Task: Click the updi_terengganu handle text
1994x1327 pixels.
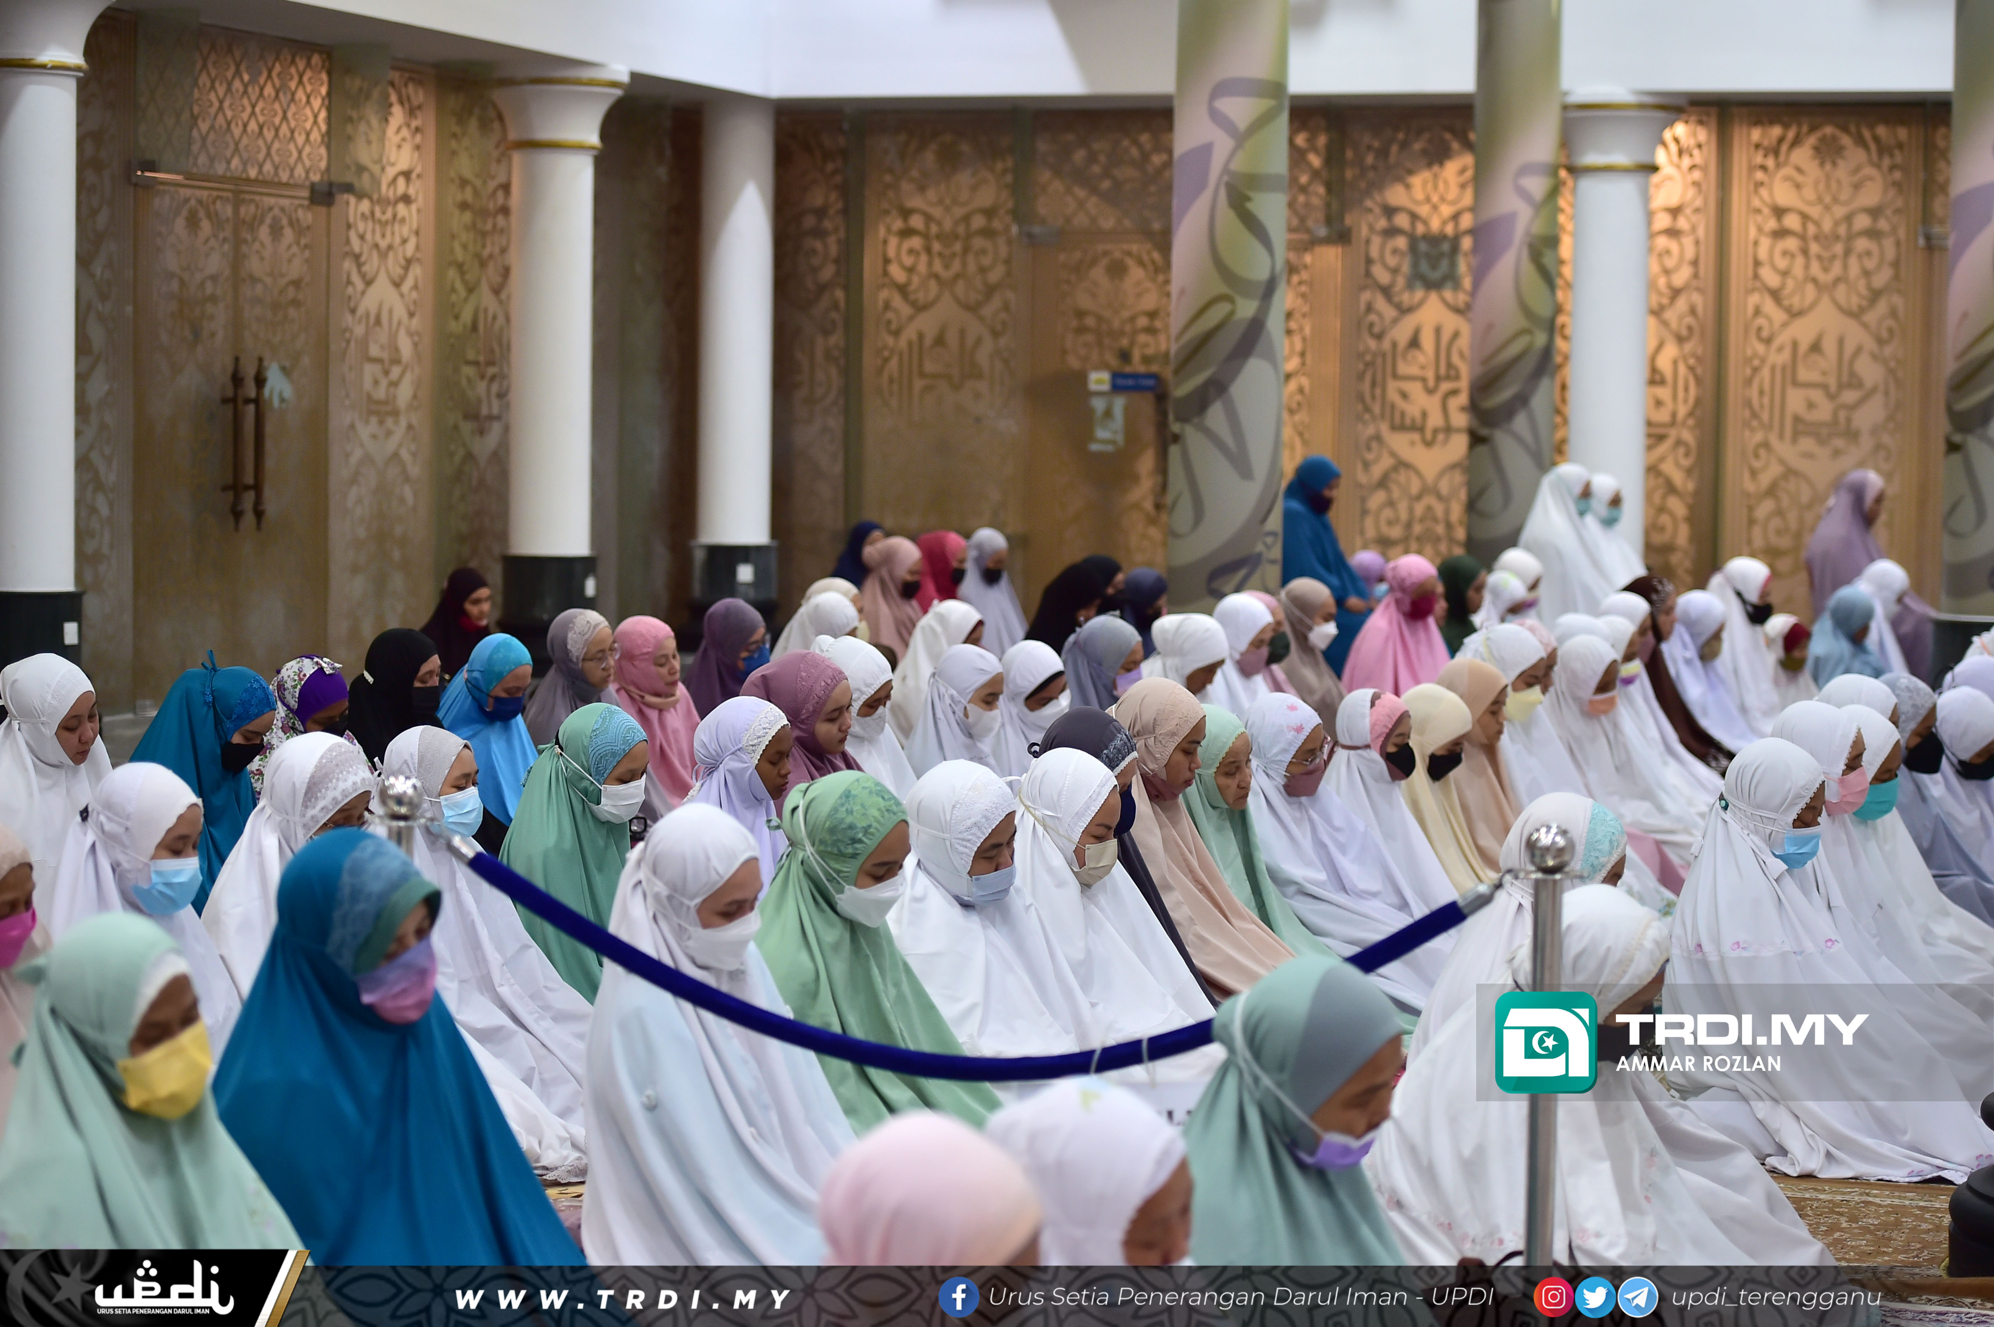Action: coord(1776,1297)
